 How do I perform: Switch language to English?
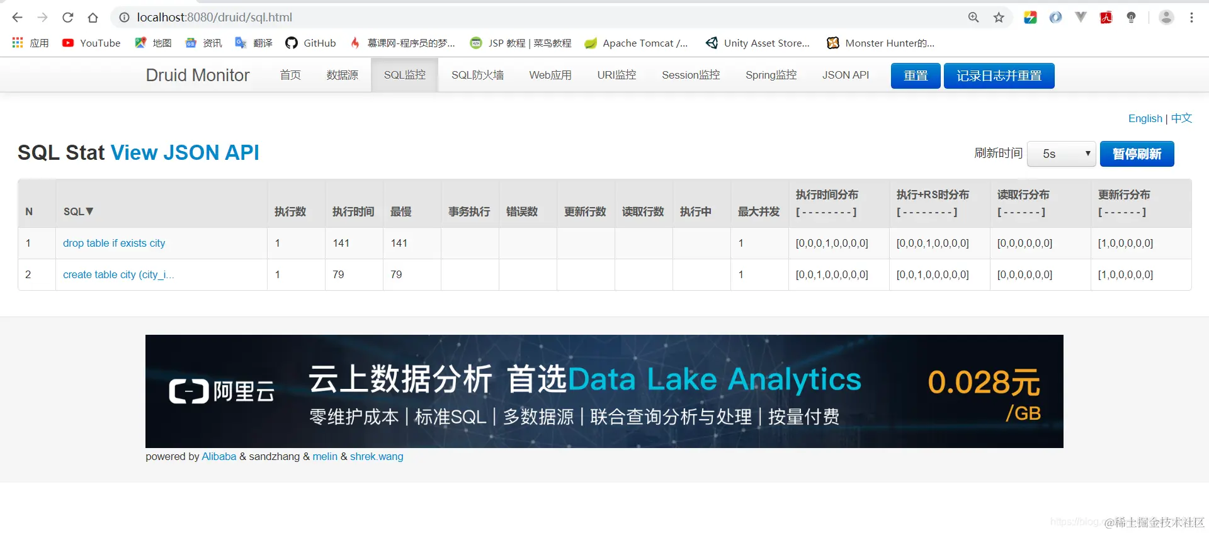1145,118
